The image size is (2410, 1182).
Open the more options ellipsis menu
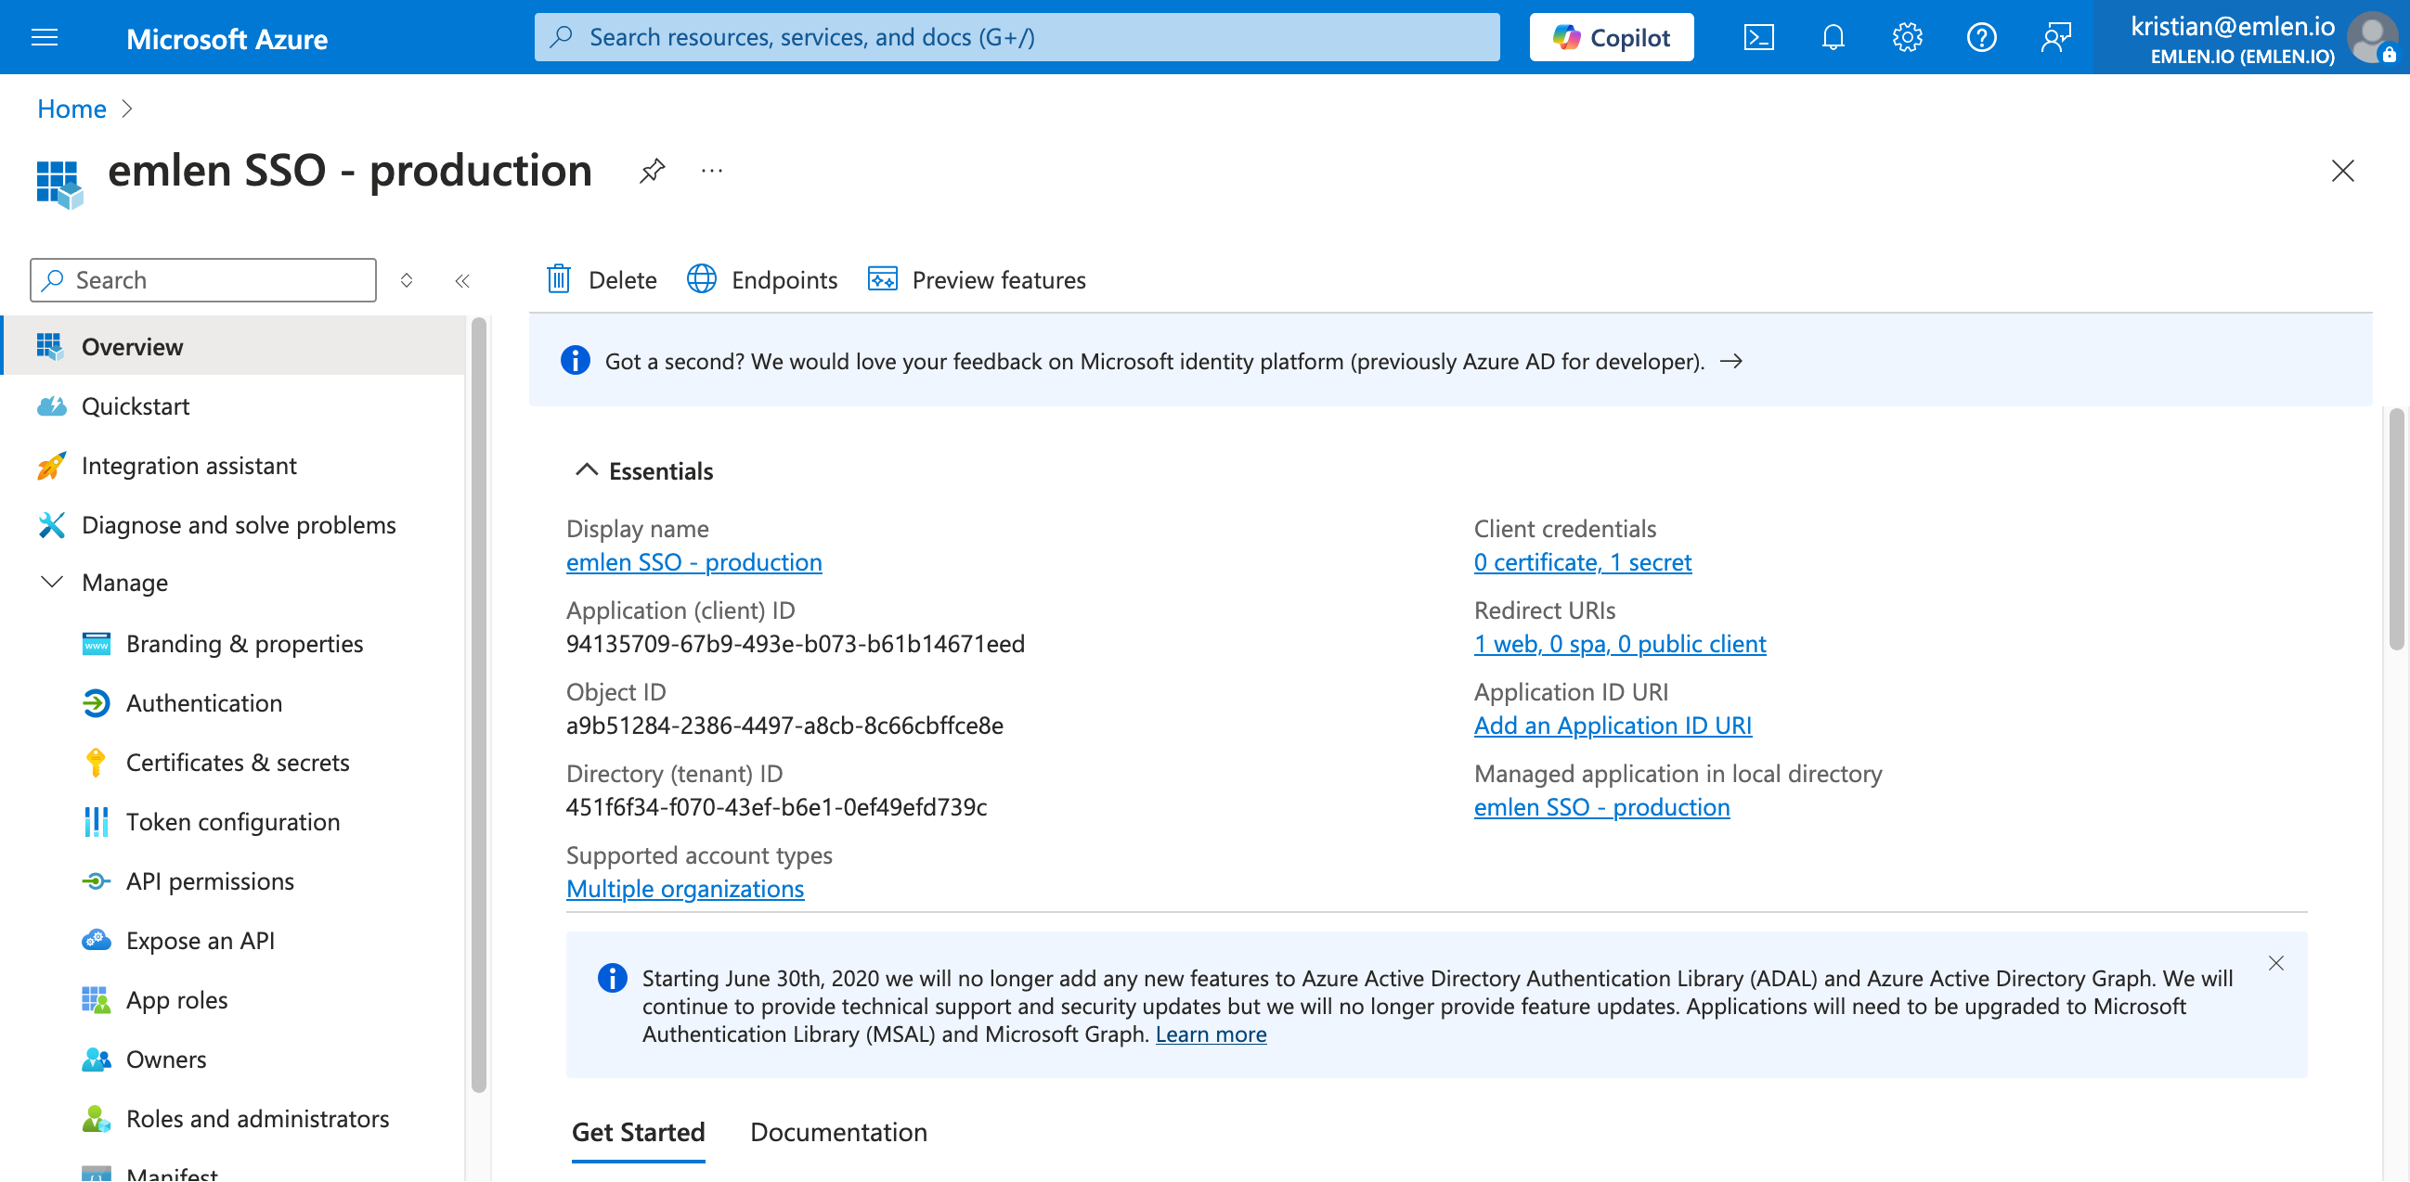(x=712, y=171)
